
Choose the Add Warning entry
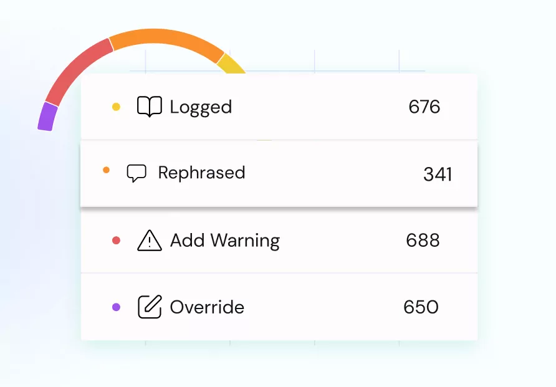(x=225, y=241)
